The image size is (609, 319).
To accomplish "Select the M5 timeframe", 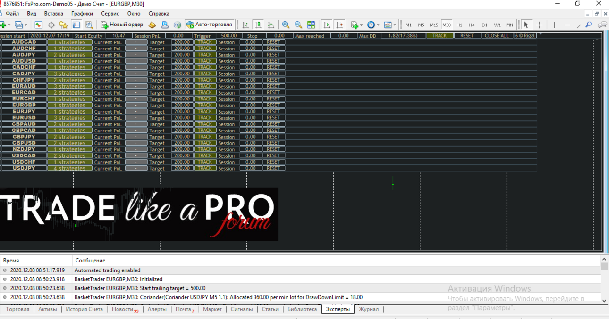I will click(x=421, y=25).
